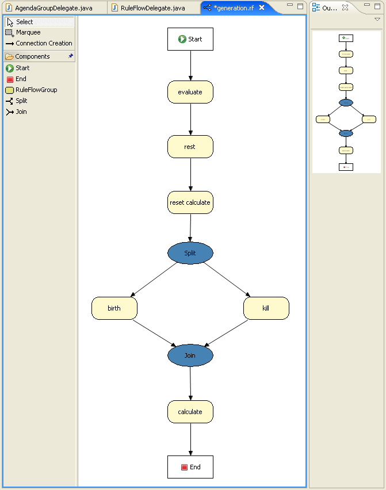Screen dimensions: 386x490
Task: Activate the Connection Creation tool
Action: tap(39, 44)
